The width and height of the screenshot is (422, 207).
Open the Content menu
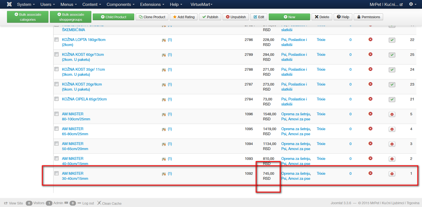pyautogui.click(x=92, y=4)
